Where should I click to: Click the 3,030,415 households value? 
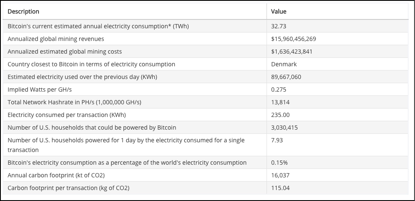coord(284,128)
